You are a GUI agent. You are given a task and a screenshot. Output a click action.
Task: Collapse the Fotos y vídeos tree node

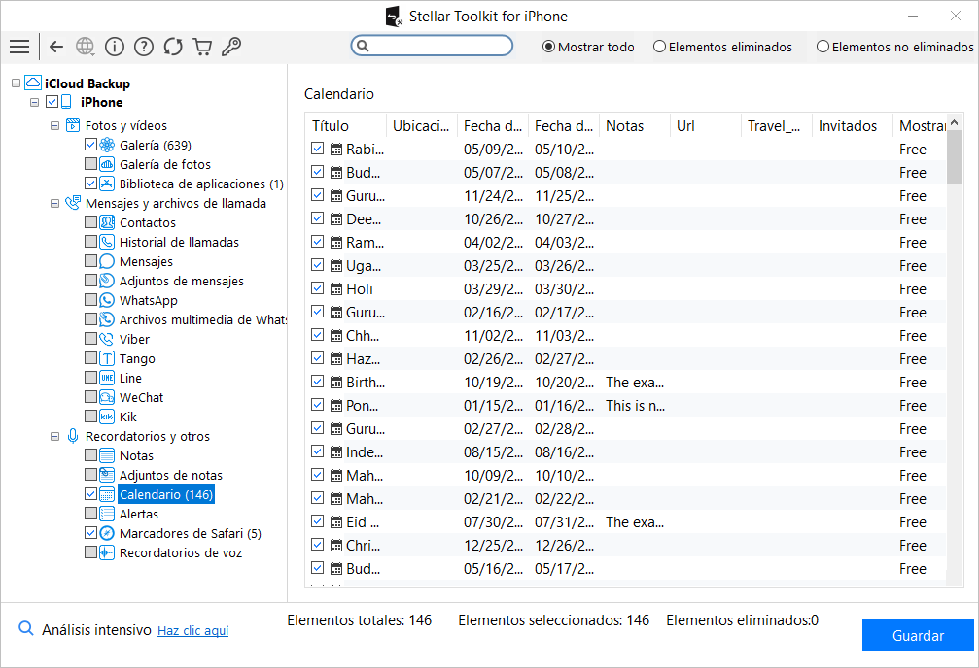54,126
